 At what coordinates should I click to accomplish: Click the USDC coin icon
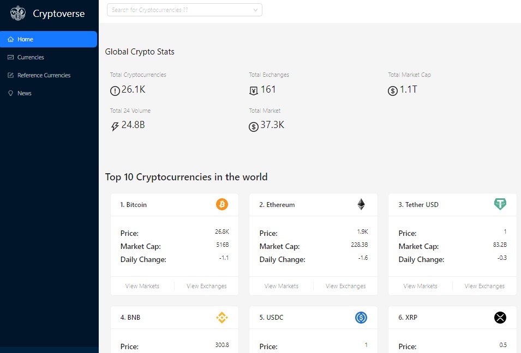361,318
